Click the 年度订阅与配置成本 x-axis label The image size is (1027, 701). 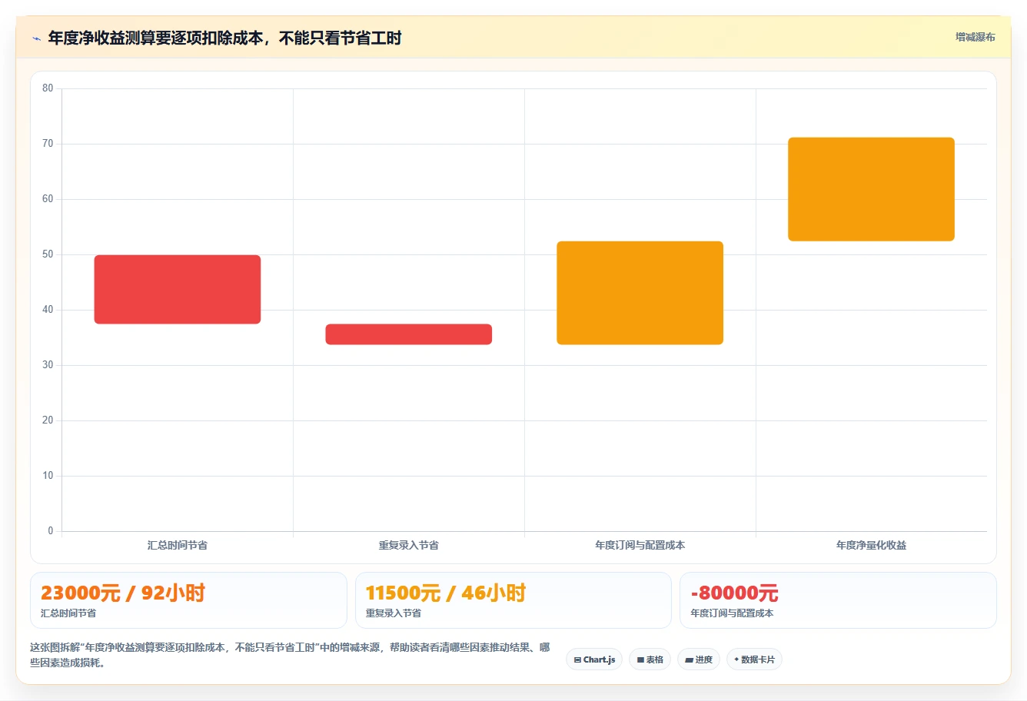640,545
